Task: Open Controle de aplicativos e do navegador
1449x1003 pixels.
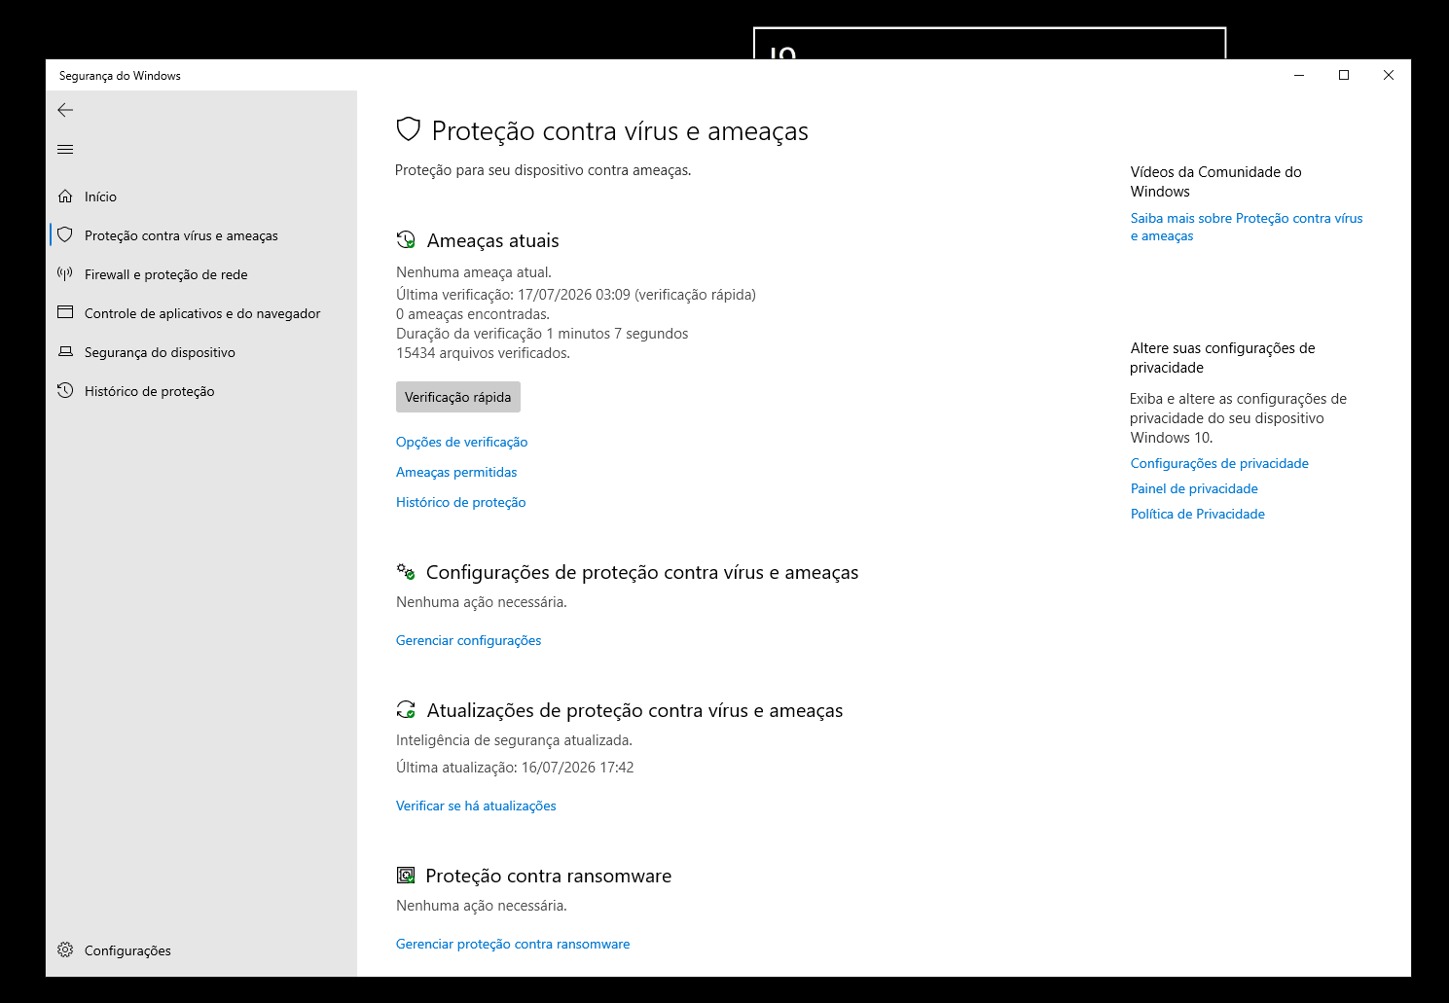Action: (201, 313)
